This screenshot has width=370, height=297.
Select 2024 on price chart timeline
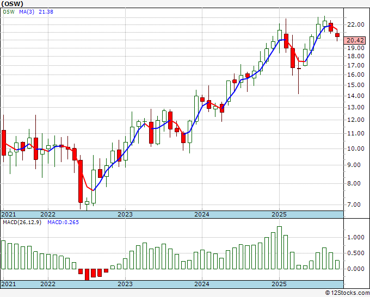click(202, 214)
